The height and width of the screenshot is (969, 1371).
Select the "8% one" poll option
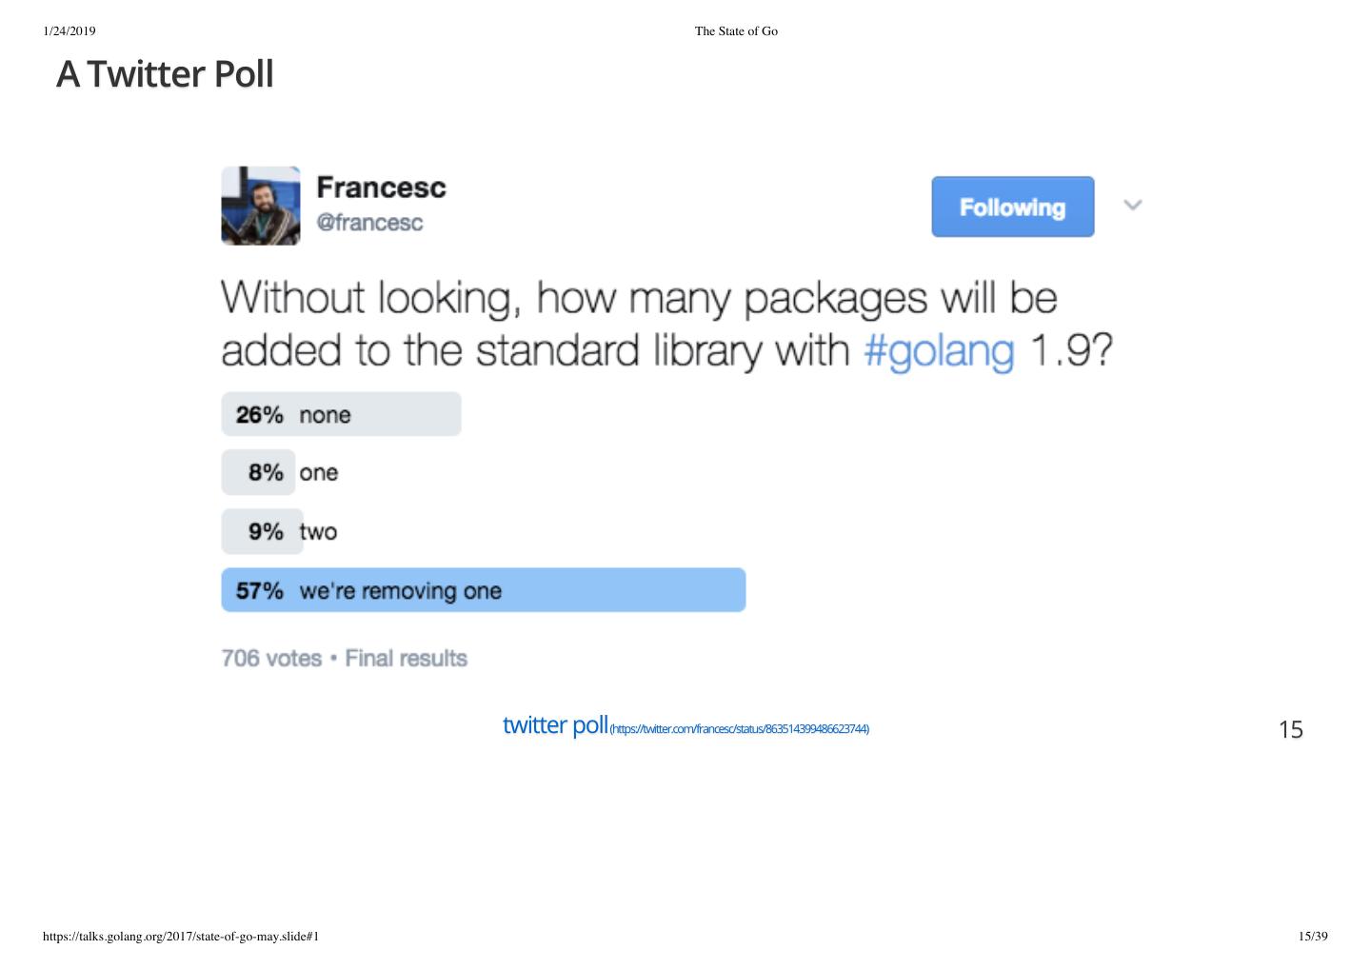point(280,473)
